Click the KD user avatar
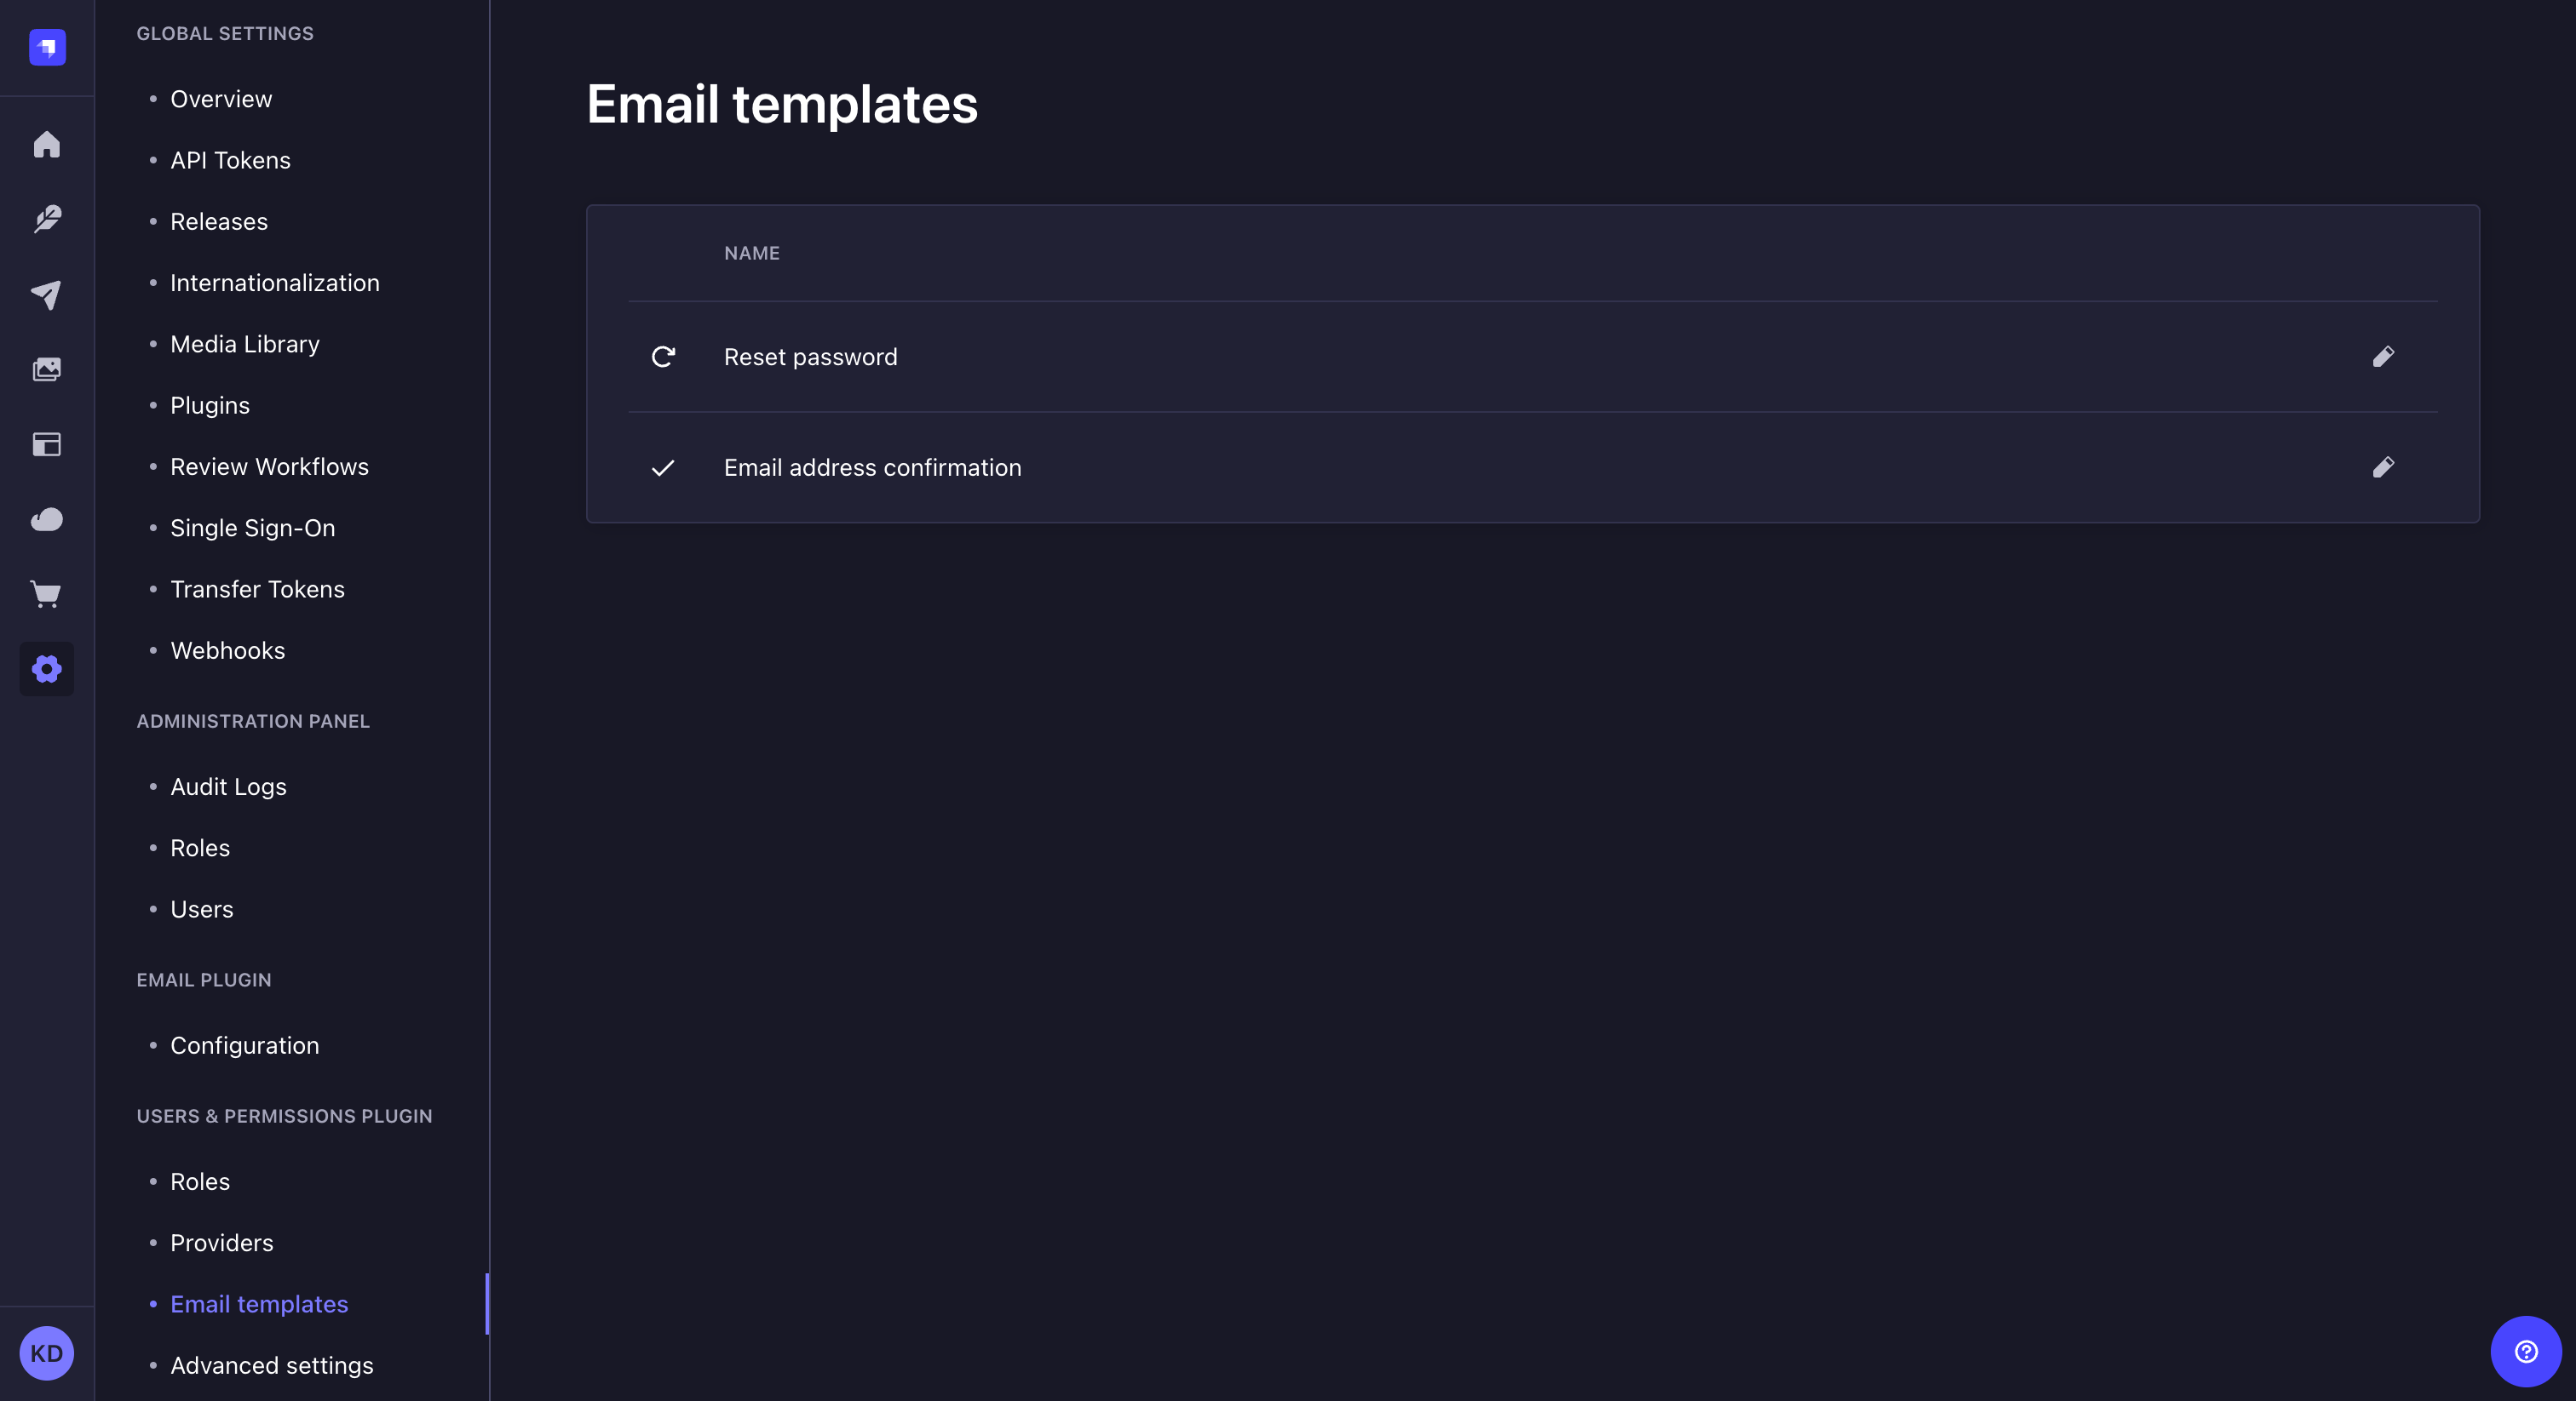Viewport: 2576px width, 1401px height. pyautogui.click(x=46, y=1353)
